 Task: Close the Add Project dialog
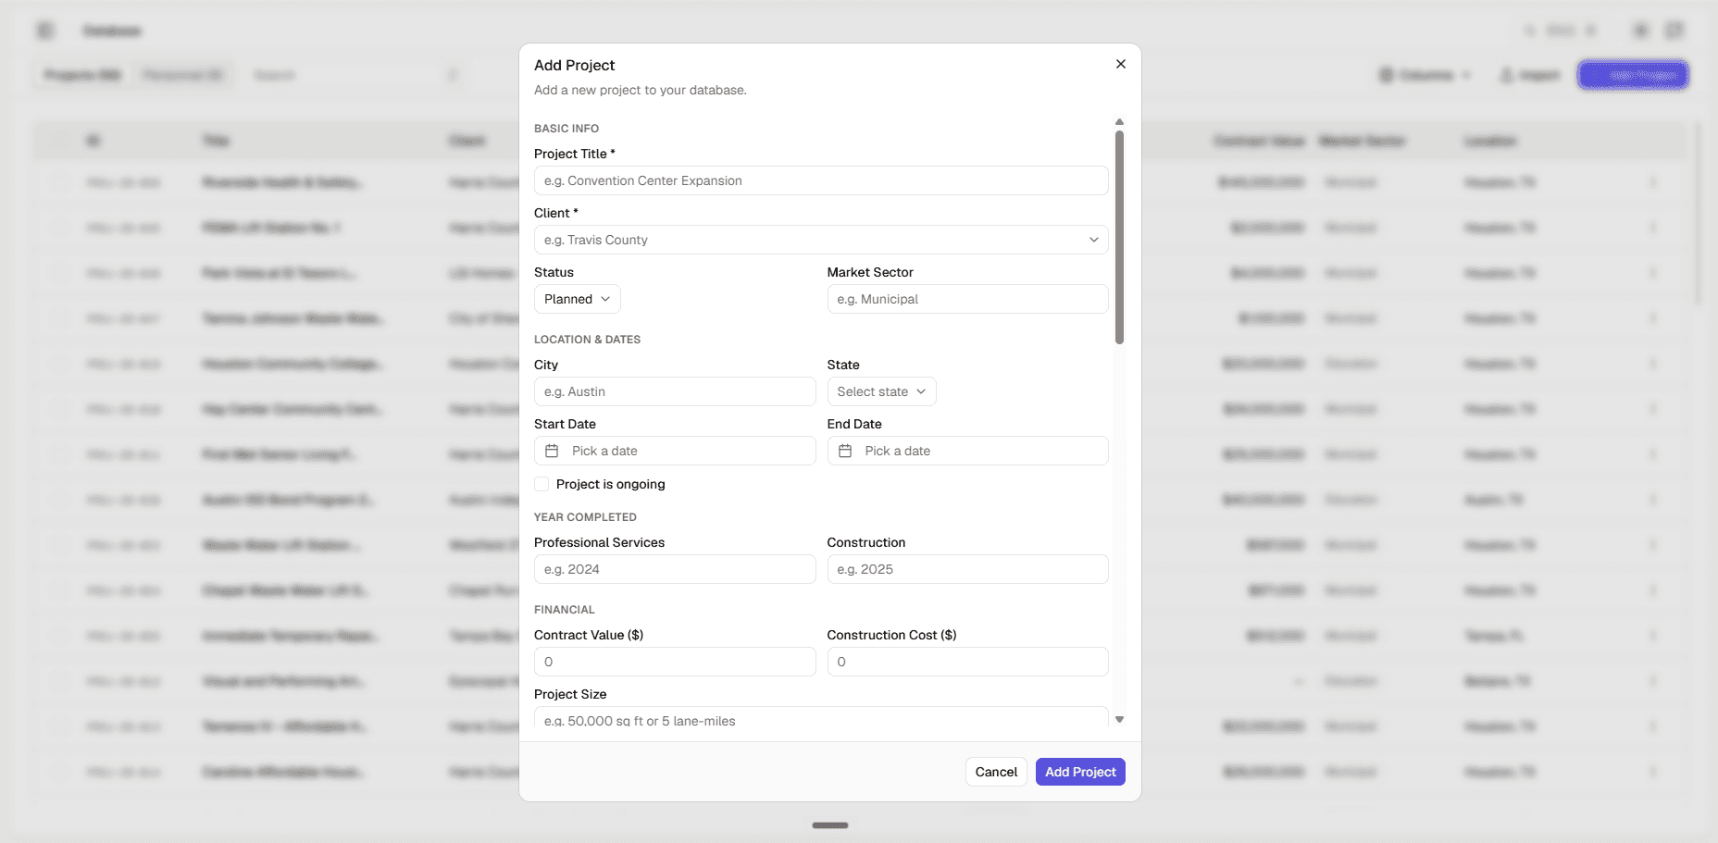tap(1120, 64)
